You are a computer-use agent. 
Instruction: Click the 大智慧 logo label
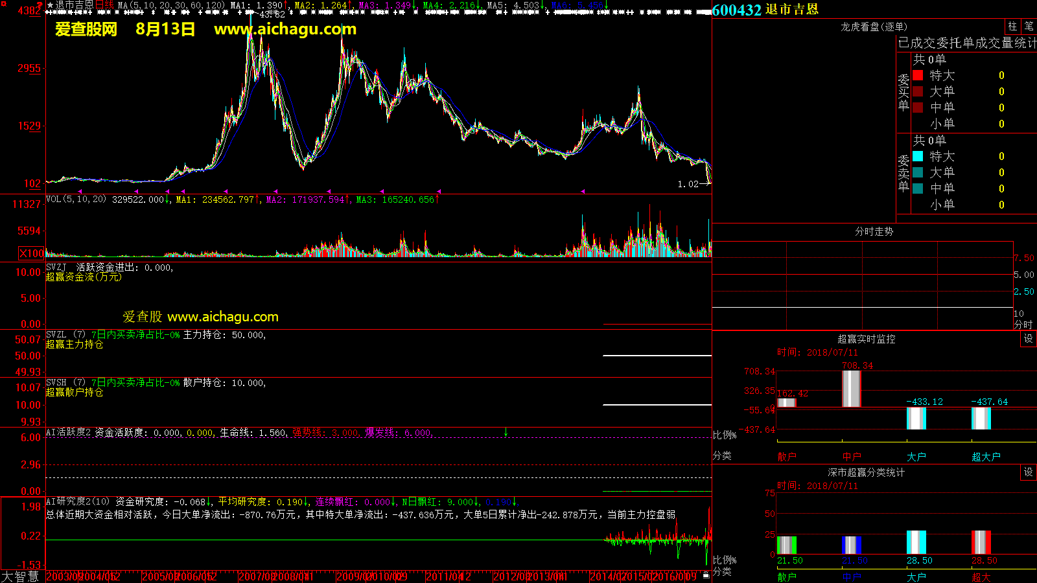[20, 576]
